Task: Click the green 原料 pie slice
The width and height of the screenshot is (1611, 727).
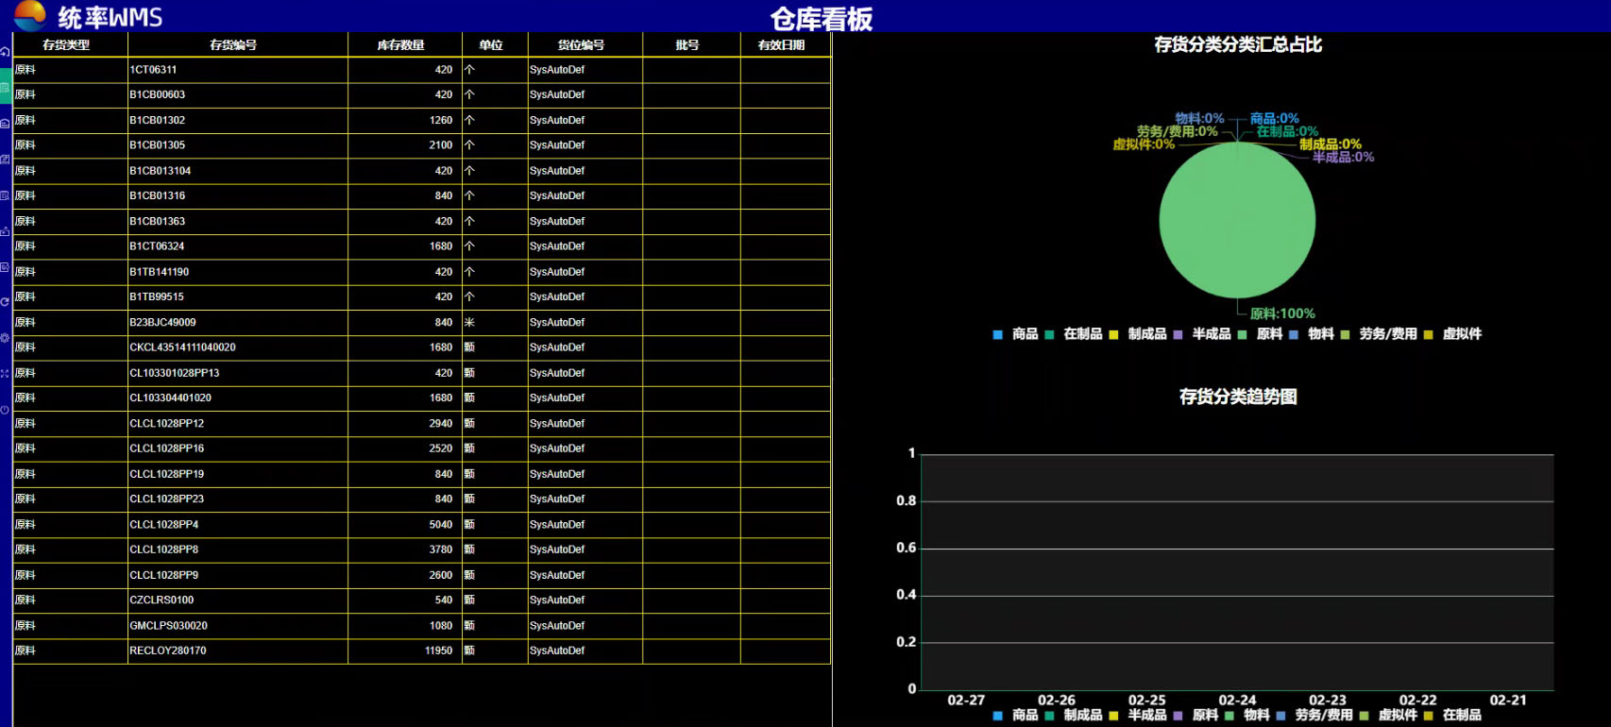Action: [x=1237, y=222]
